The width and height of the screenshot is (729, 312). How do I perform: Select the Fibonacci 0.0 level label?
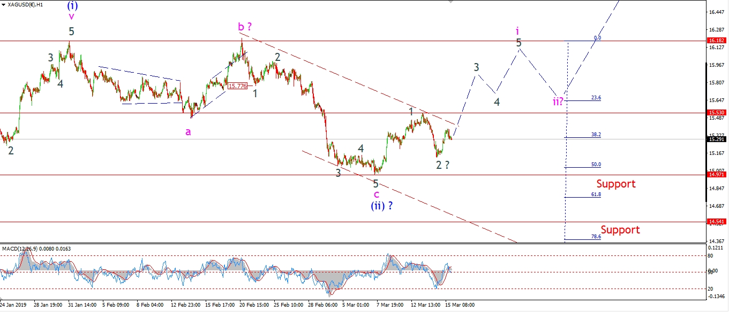pyautogui.click(x=597, y=38)
